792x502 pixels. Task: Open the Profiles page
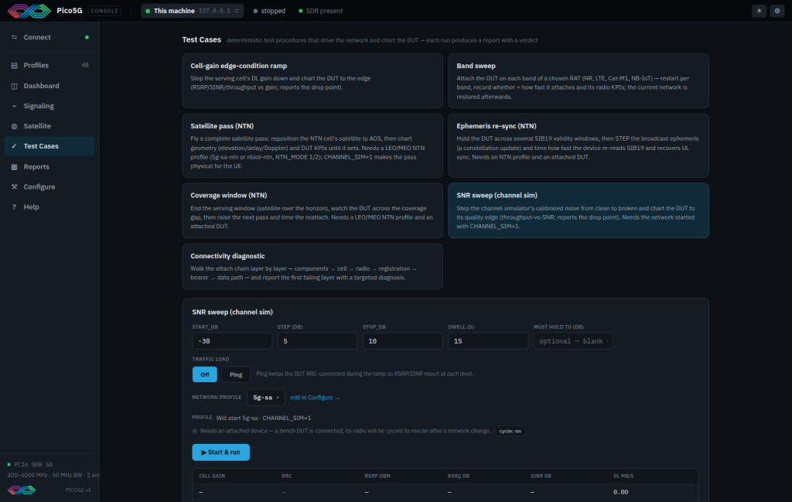coord(49,66)
